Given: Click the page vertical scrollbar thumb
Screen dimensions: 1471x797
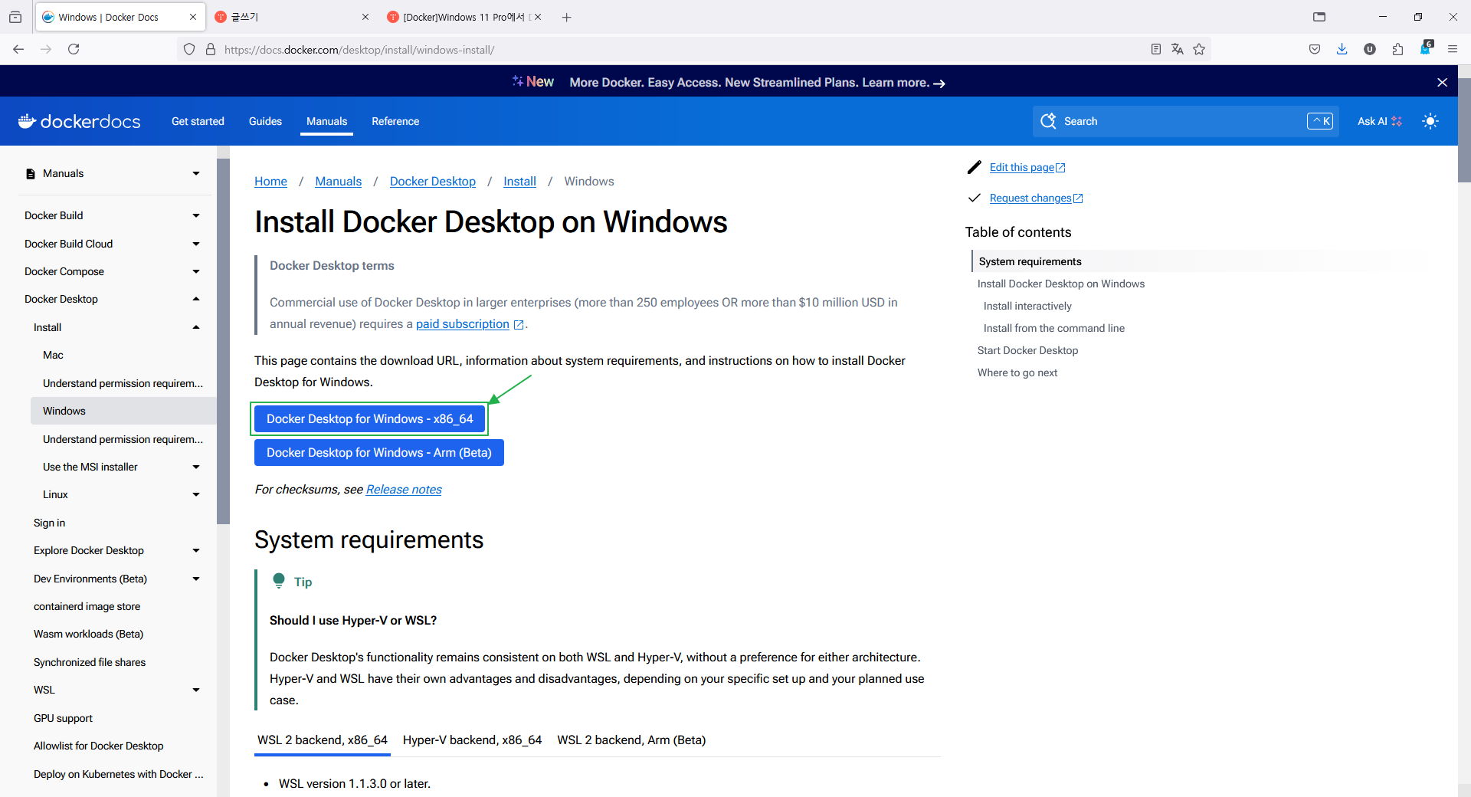Looking at the screenshot, I should click(1464, 130).
